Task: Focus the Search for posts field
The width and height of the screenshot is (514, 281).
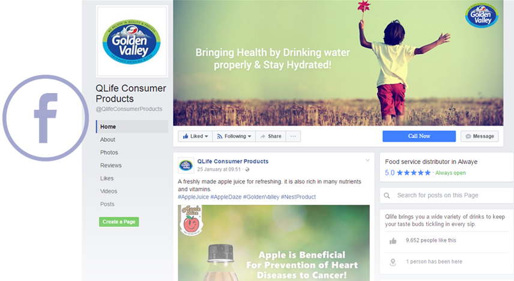Action: 447,195
